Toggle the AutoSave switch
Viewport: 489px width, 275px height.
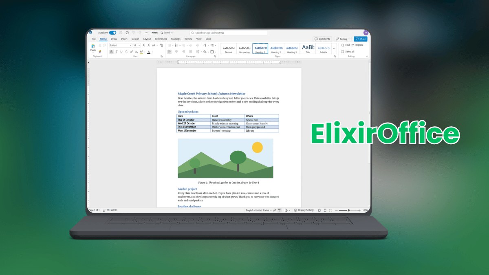click(112, 33)
